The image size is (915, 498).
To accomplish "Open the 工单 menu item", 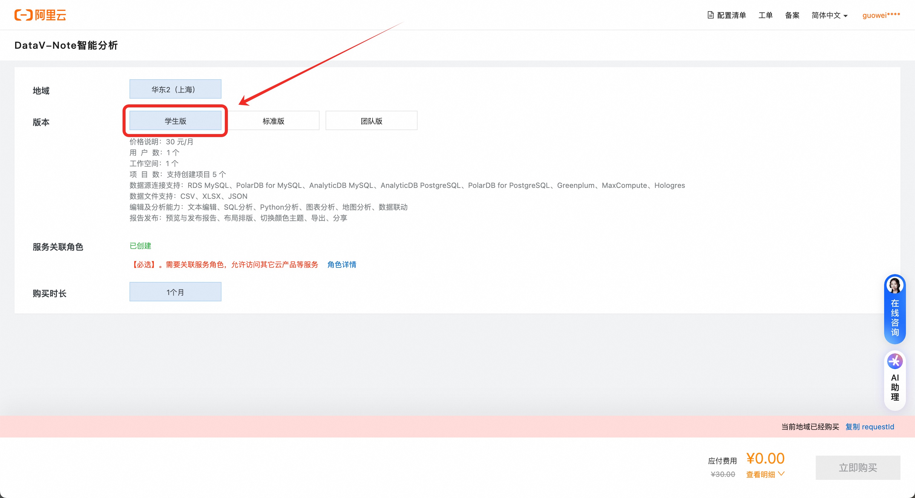I will (x=765, y=15).
